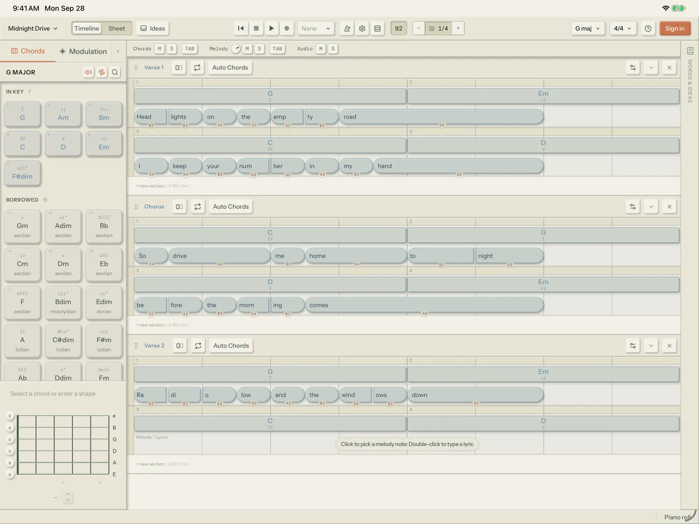This screenshot has height=524, width=699.
Task: Solo the Audio track
Action: [x=333, y=48]
